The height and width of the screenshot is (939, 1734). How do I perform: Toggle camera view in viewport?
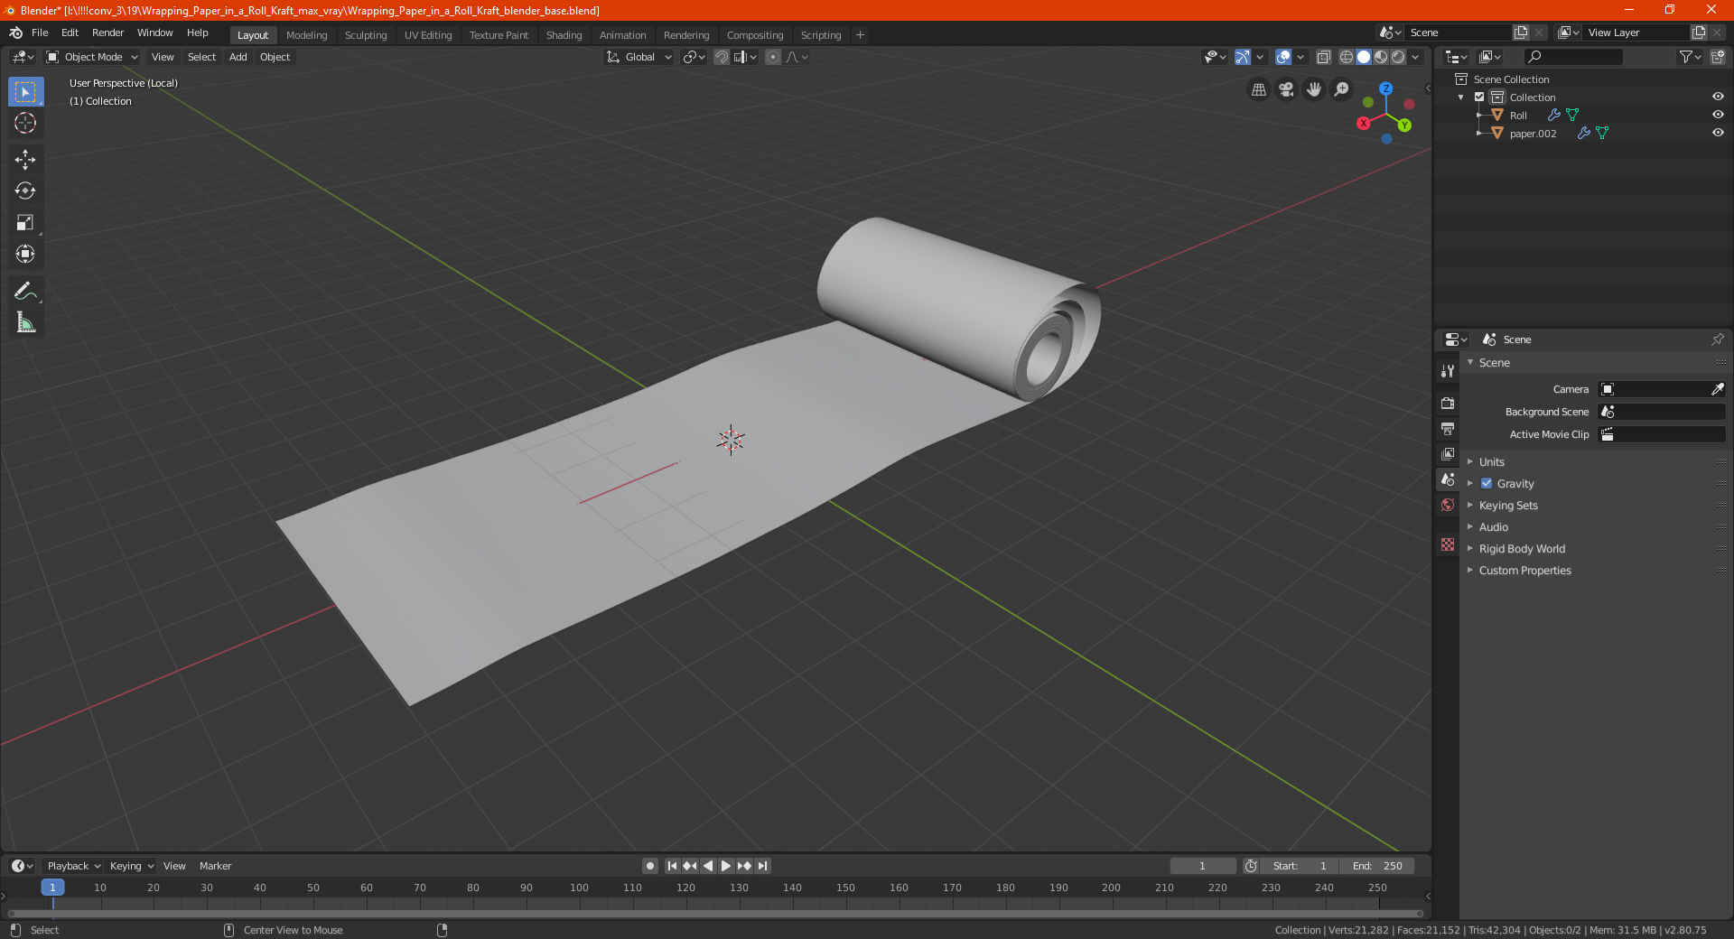point(1286,89)
